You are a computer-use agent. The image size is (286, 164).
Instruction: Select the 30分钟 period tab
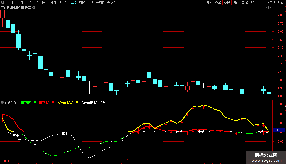52,2
